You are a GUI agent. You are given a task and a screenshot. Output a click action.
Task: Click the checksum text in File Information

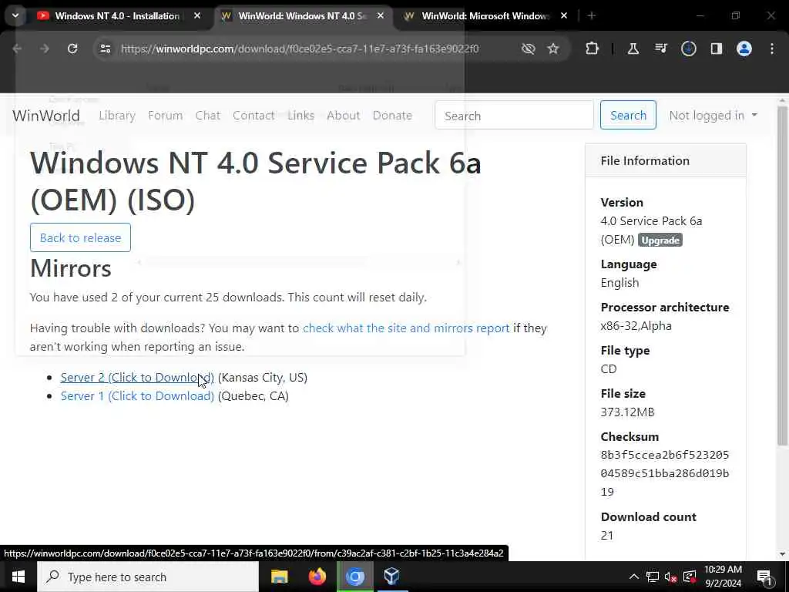tap(665, 473)
